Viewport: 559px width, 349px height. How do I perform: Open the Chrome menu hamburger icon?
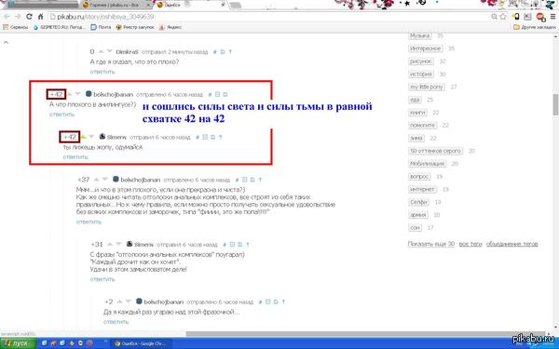pyautogui.click(x=552, y=17)
